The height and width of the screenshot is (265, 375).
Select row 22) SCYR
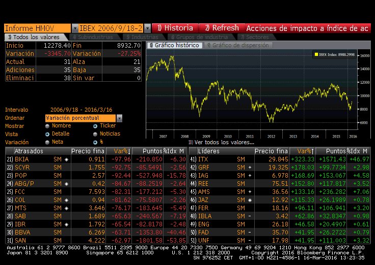point(96,168)
